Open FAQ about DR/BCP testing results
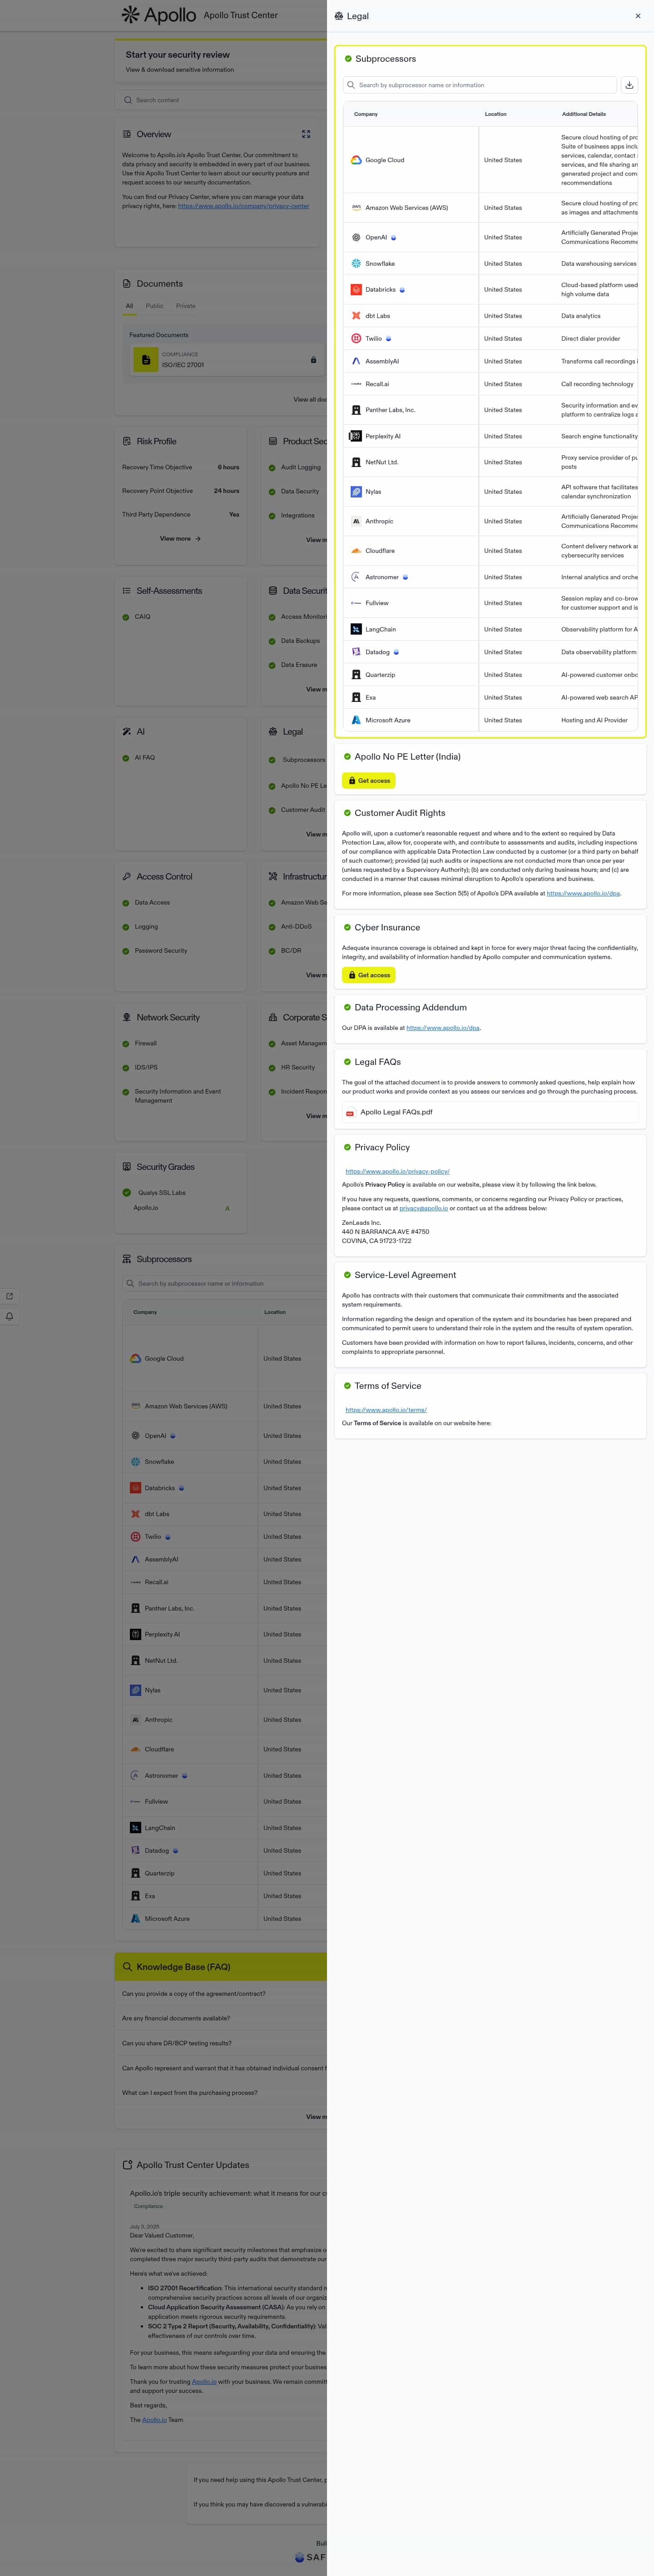654x2576 pixels. [176, 2043]
